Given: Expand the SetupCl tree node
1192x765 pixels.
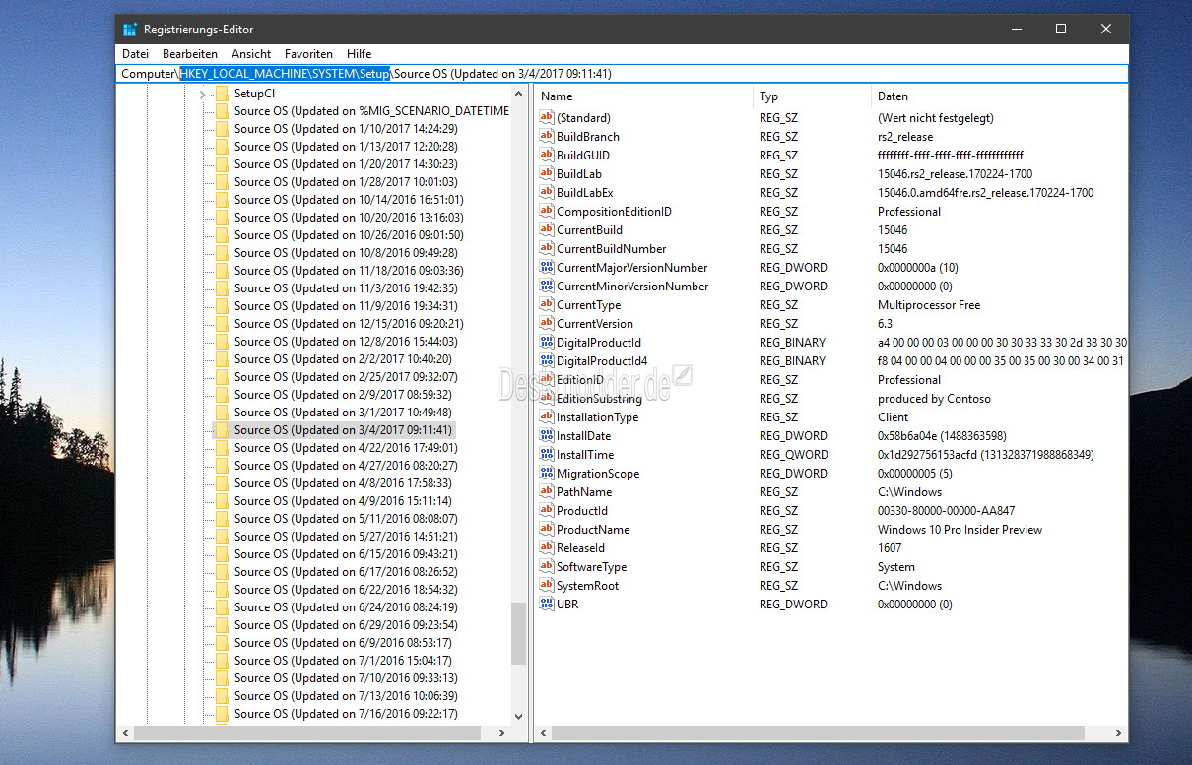Looking at the screenshot, I should tap(202, 94).
